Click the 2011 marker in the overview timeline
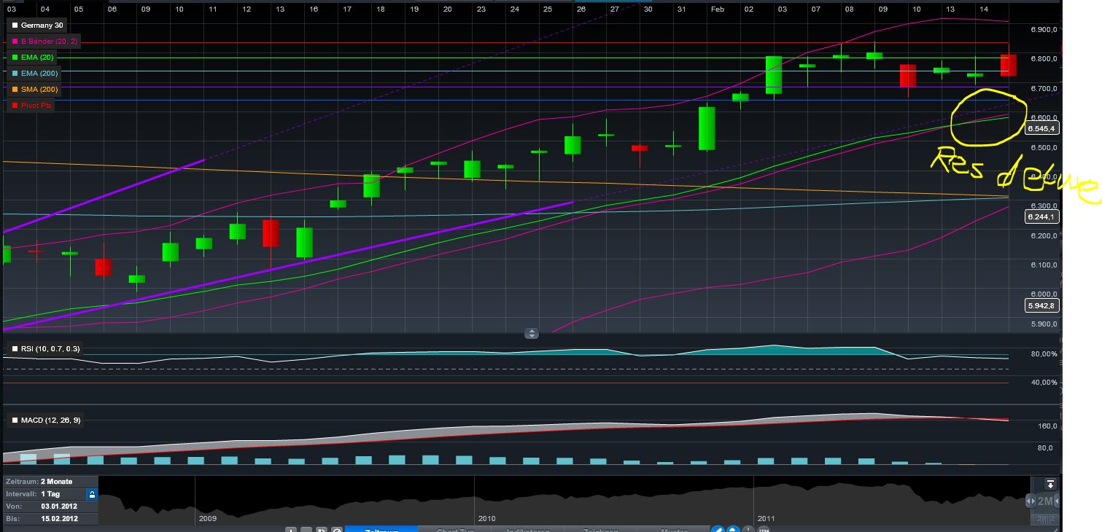 point(766,519)
